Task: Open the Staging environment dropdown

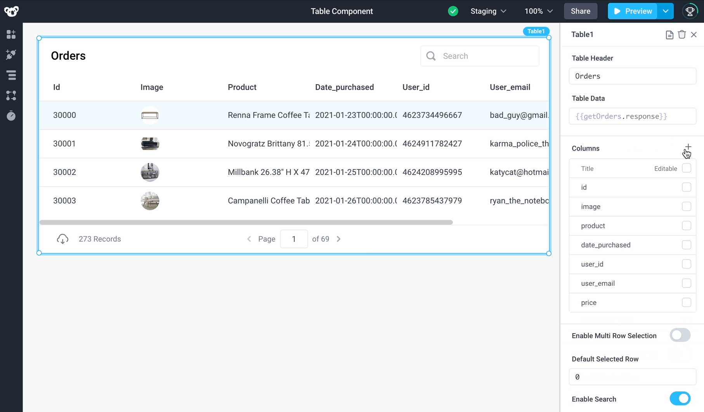Action: point(488,11)
